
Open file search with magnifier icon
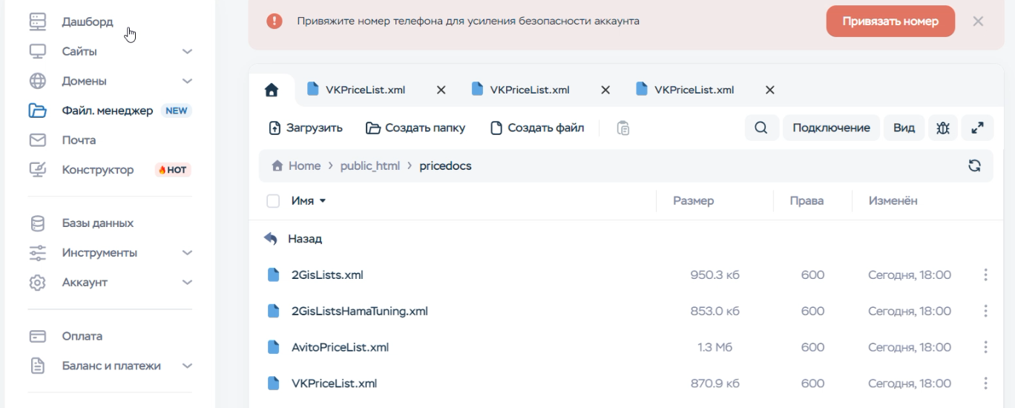(x=761, y=128)
